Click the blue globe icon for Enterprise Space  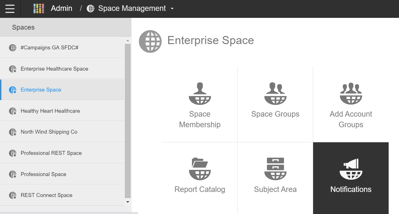[13, 90]
